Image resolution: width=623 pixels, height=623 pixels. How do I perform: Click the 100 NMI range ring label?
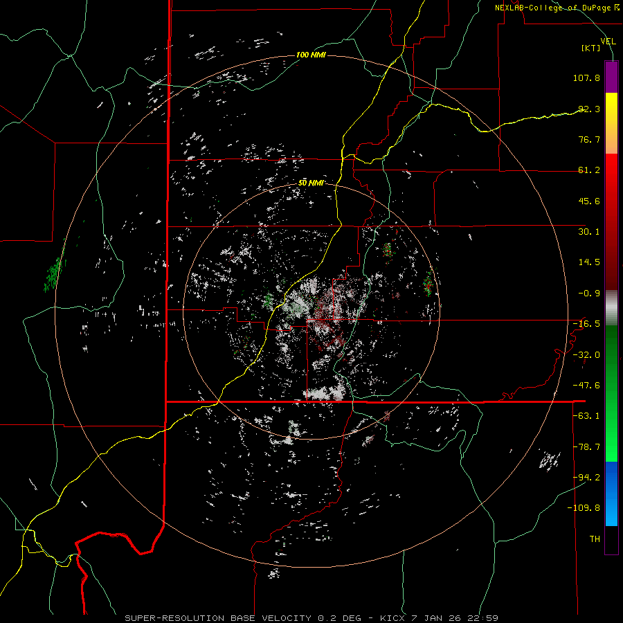[x=311, y=55]
